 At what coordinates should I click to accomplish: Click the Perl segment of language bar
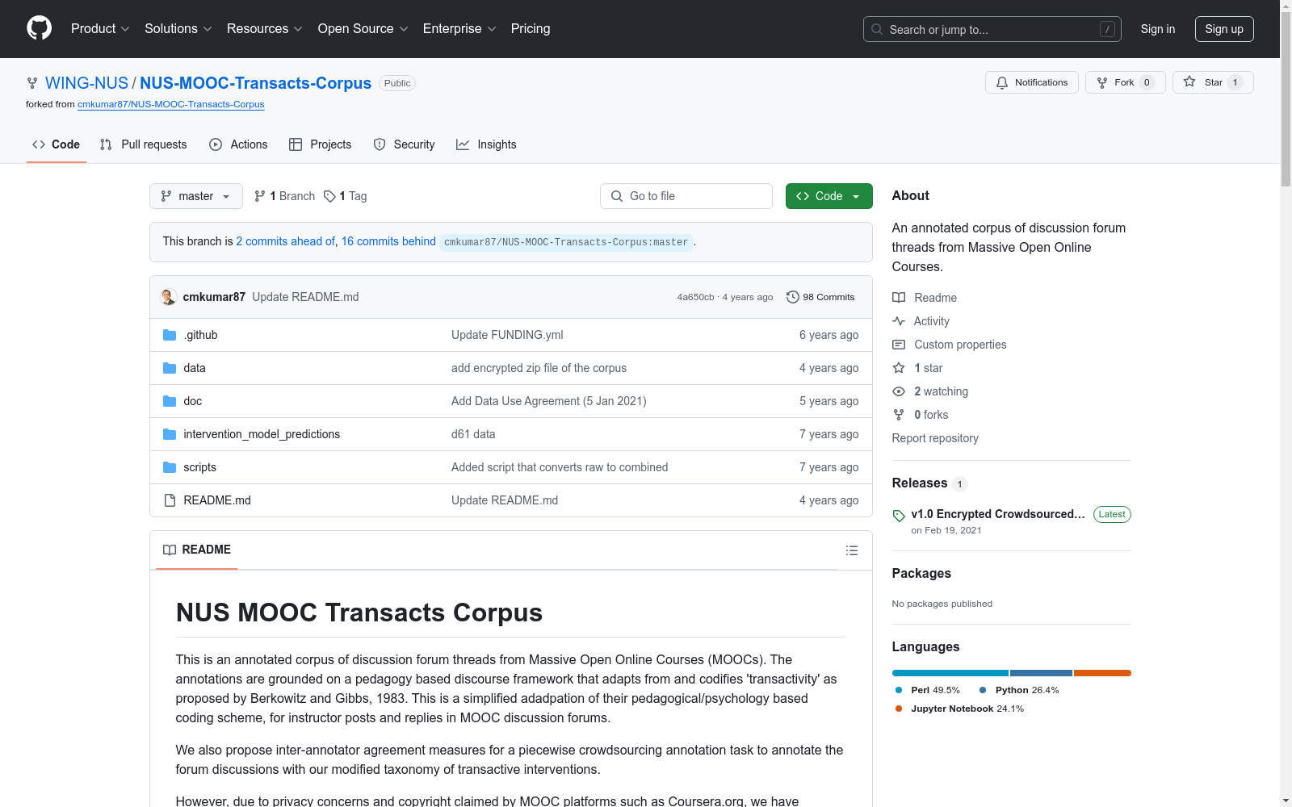point(950,673)
